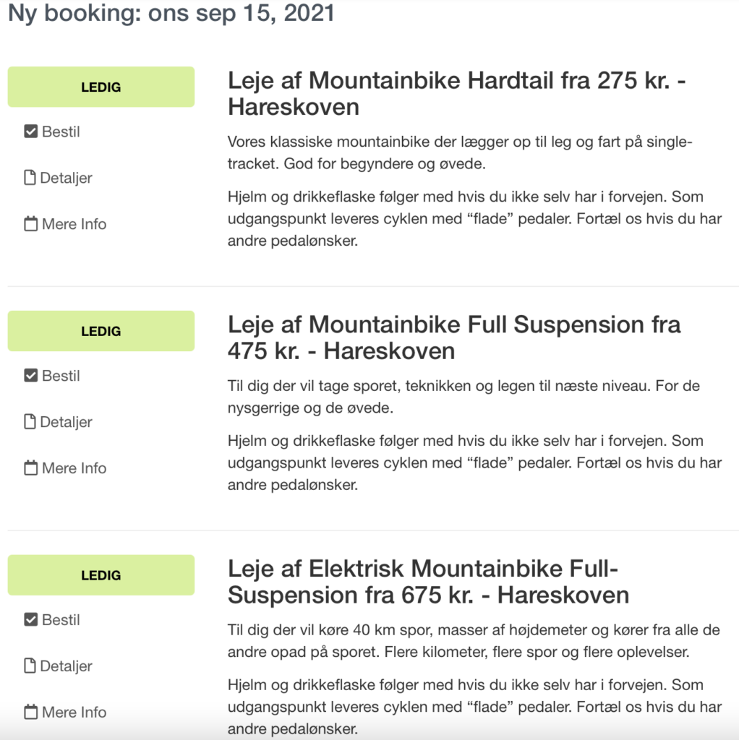Open the Mere Info link for Elektrisk Mountainbike

pyautogui.click(x=74, y=713)
